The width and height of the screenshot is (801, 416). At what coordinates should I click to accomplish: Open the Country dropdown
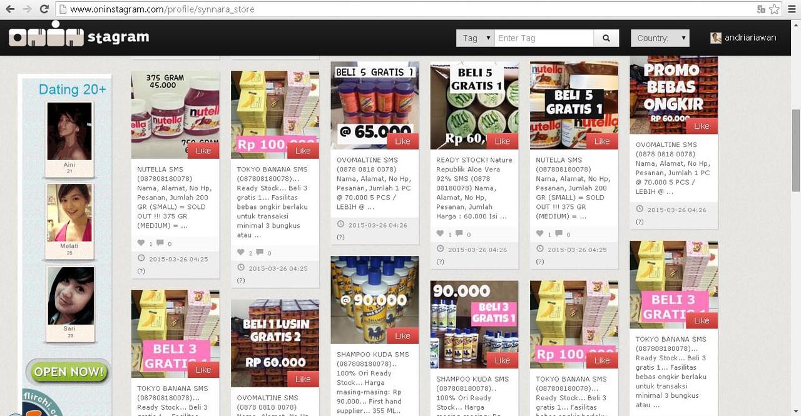[660, 38]
